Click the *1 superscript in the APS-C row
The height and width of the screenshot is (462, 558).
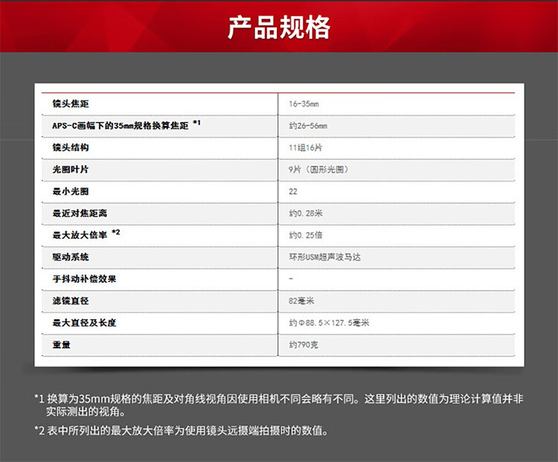click(197, 123)
